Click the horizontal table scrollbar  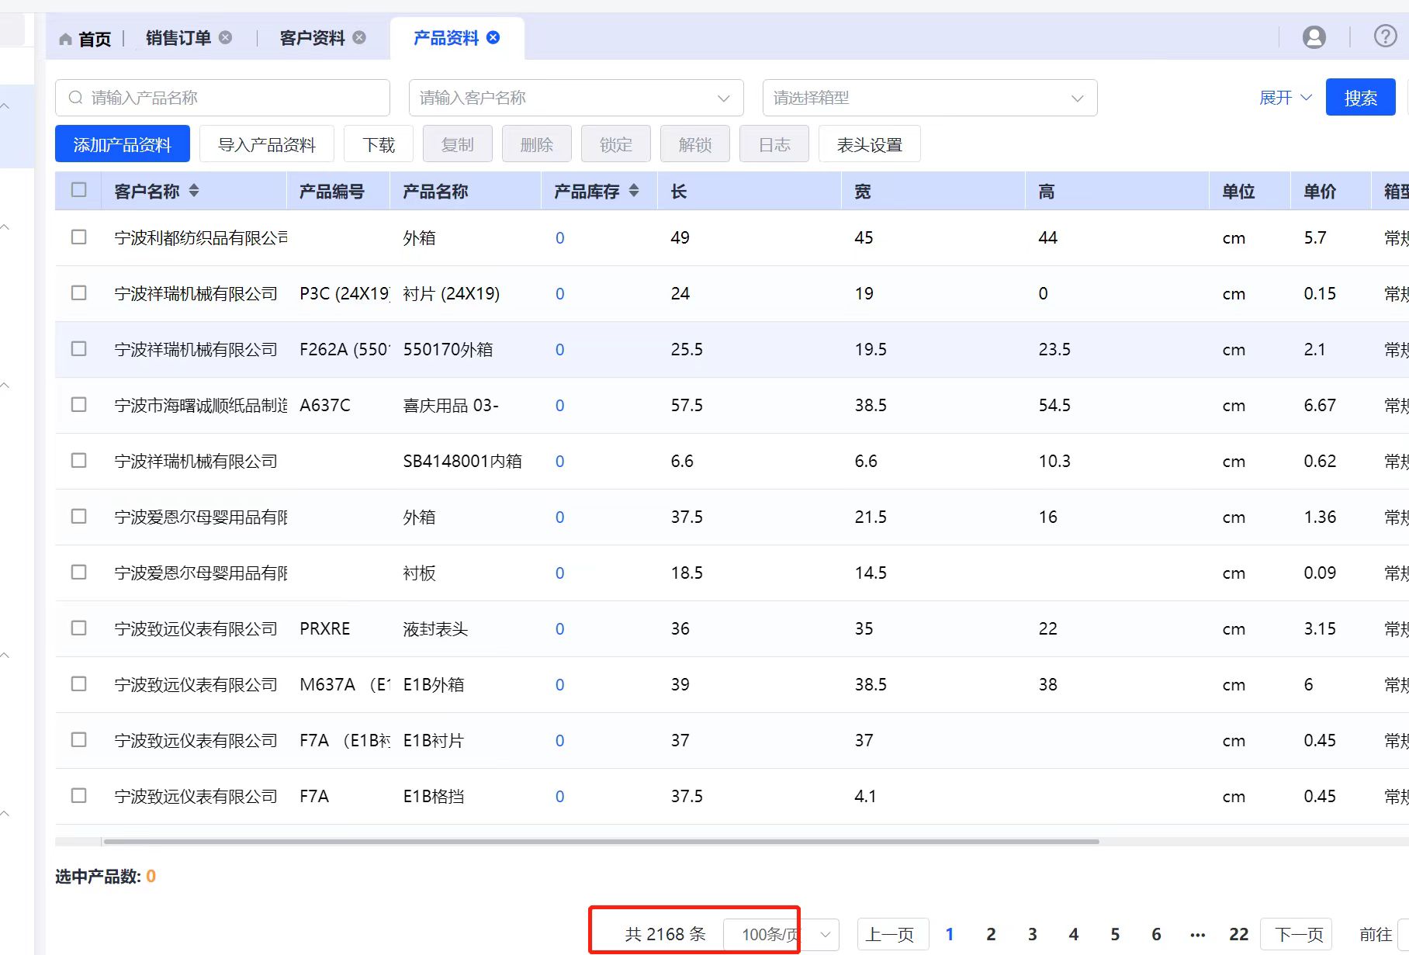tap(601, 841)
